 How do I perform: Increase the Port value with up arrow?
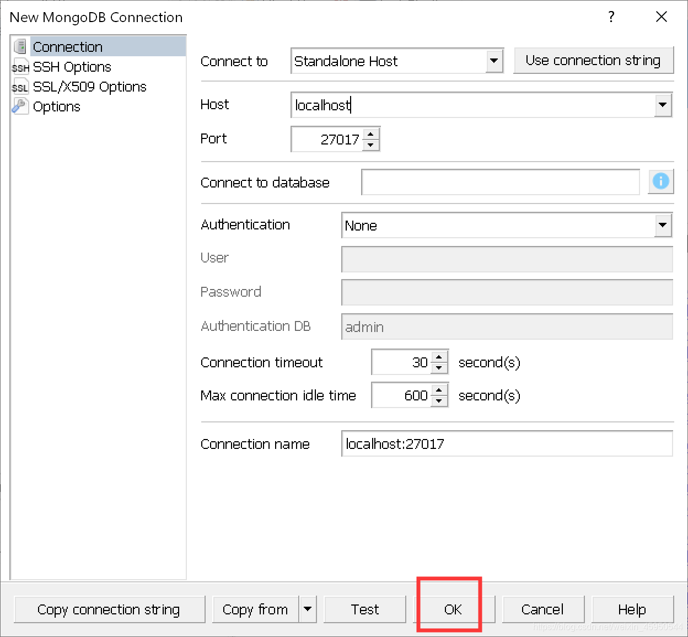(x=372, y=133)
